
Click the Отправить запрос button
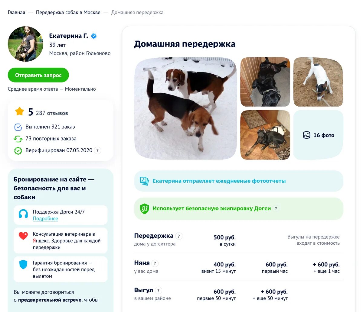click(x=38, y=75)
